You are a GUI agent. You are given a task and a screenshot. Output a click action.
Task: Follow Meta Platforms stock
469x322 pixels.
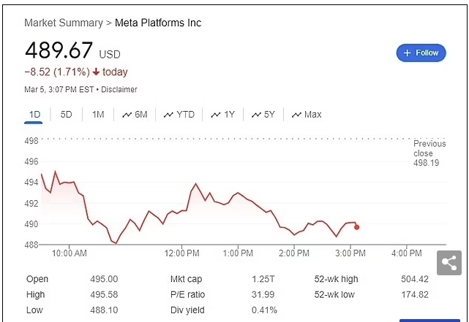[421, 53]
